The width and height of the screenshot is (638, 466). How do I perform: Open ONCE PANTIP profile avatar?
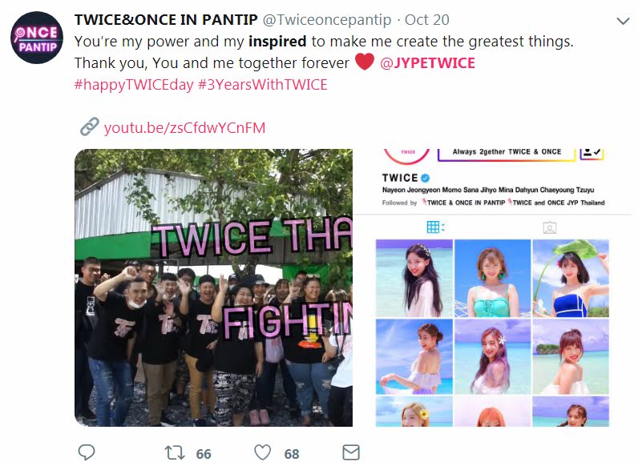[x=37, y=38]
